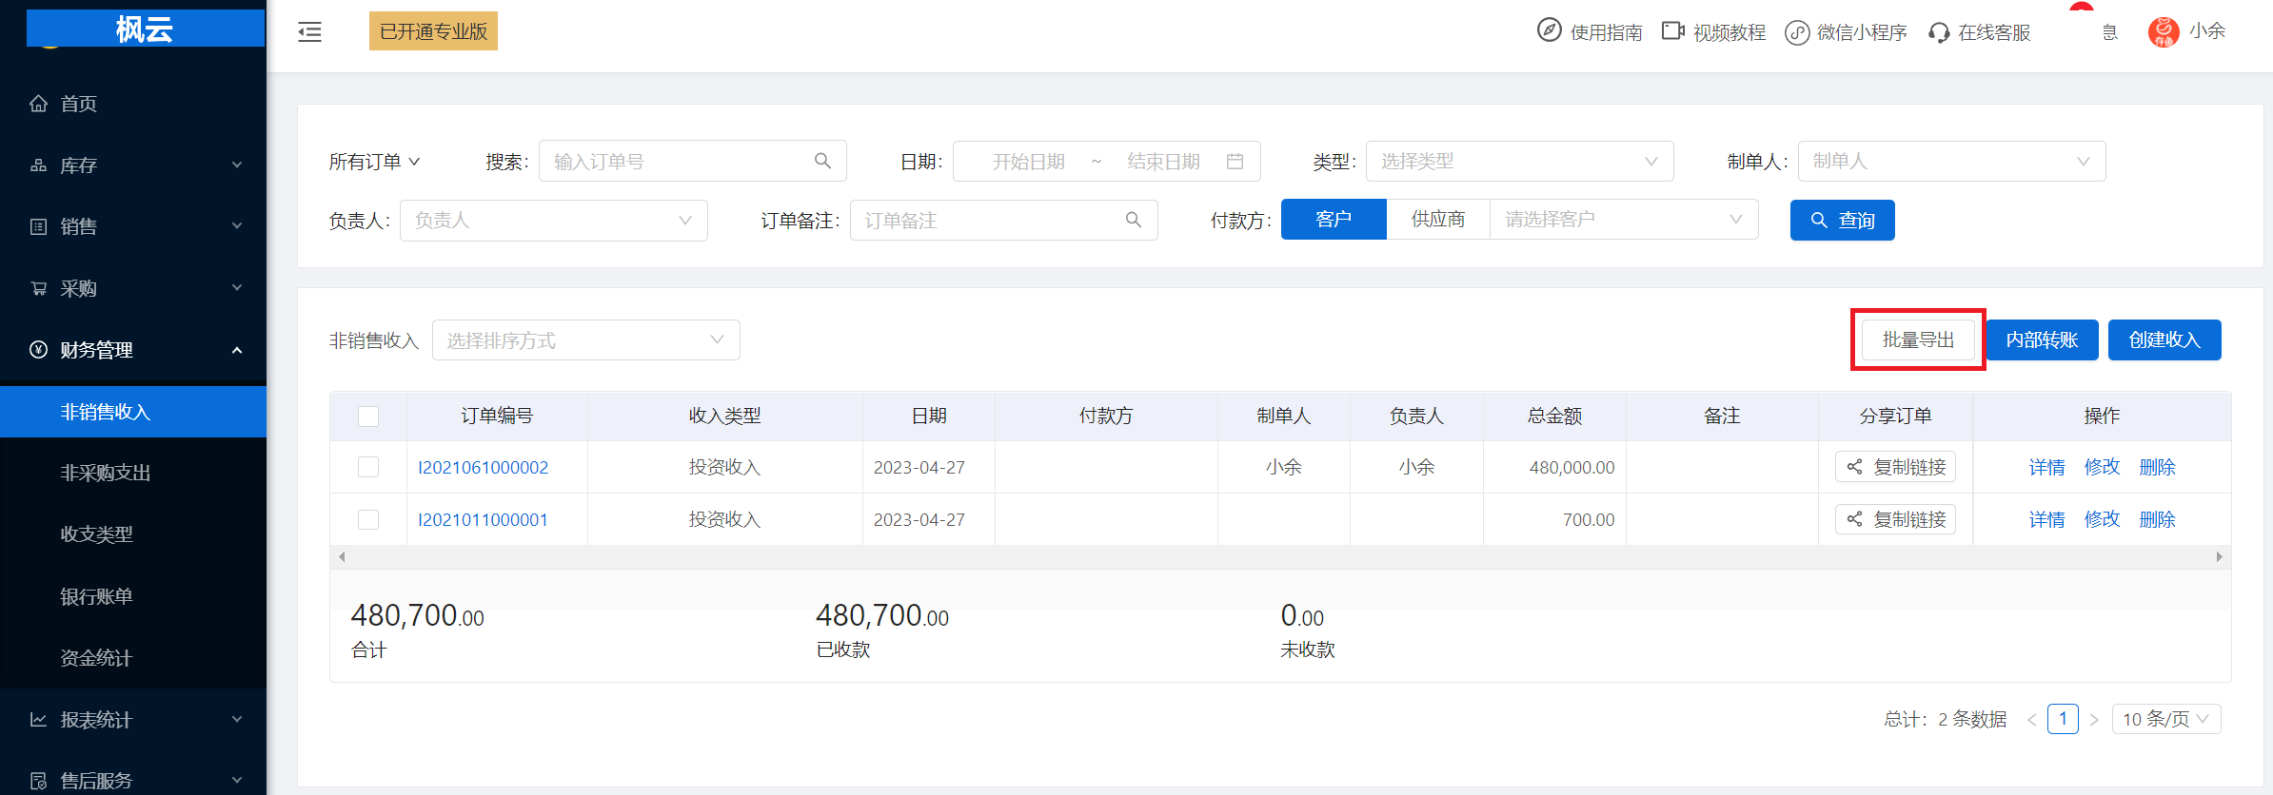The image size is (2273, 795).
Task: Open the 小余 user avatar
Action: pos(2163,31)
